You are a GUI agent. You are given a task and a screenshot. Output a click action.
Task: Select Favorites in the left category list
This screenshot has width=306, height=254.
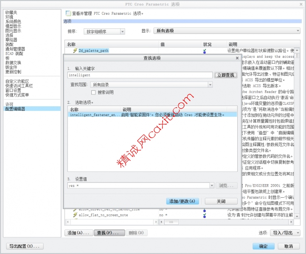click(11, 12)
